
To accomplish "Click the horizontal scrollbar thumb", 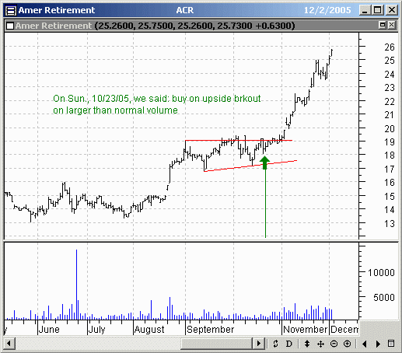I will tap(217, 344).
